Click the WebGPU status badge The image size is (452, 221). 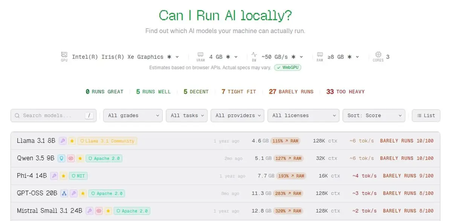(288, 68)
